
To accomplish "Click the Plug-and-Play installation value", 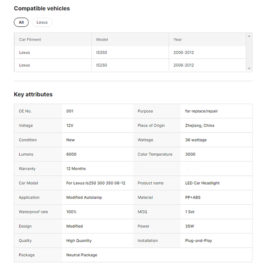I will (x=198, y=241).
